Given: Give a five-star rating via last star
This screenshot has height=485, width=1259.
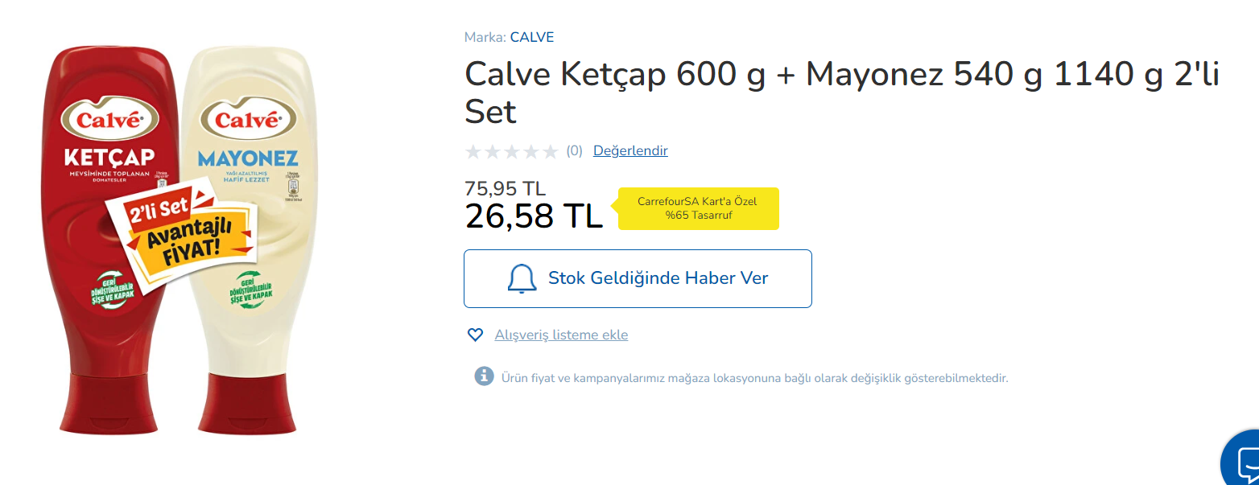Looking at the screenshot, I should [x=551, y=151].
